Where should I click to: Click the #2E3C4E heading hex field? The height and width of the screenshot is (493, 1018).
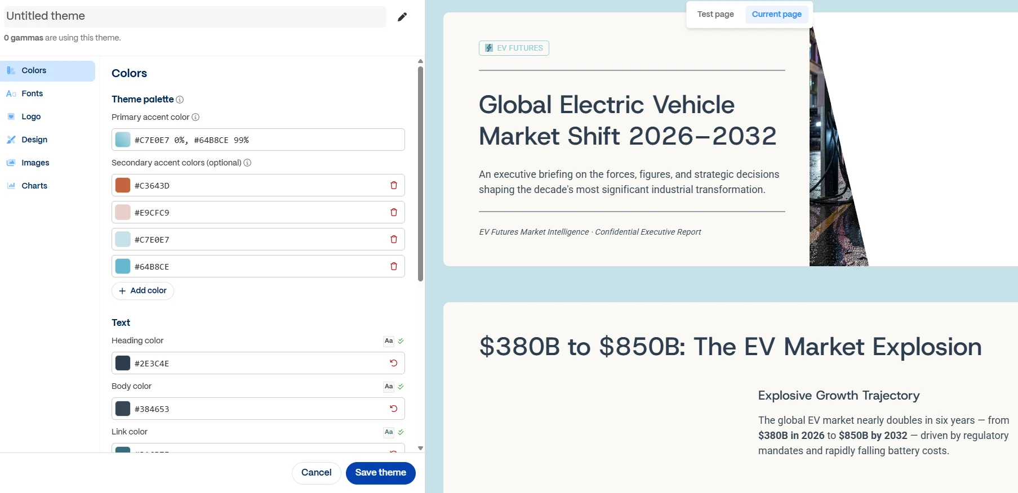click(x=258, y=363)
